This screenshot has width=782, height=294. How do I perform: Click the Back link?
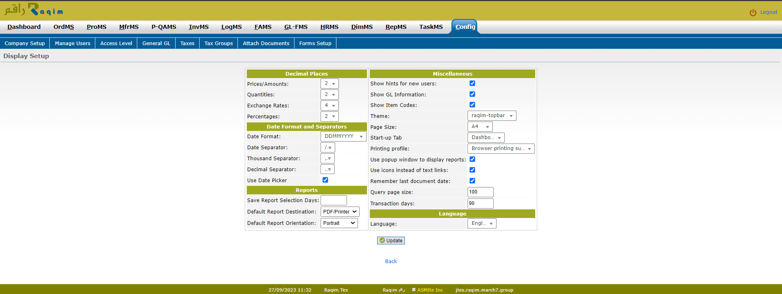[391, 261]
